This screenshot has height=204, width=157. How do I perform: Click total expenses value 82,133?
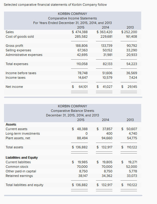pos(108,64)
